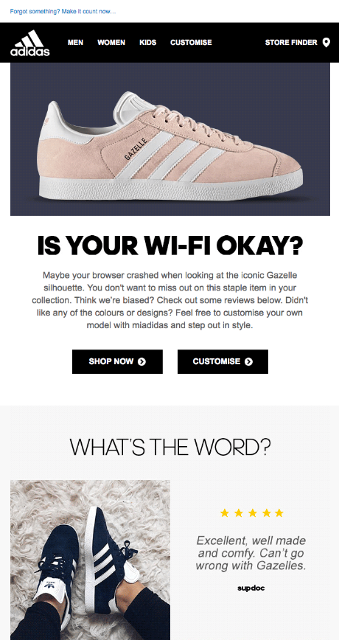Click the 'Forgot something? Make it count now' link
The width and height of the screenshot is (339, 640).
pyautogui.click(x=63, y=12)
